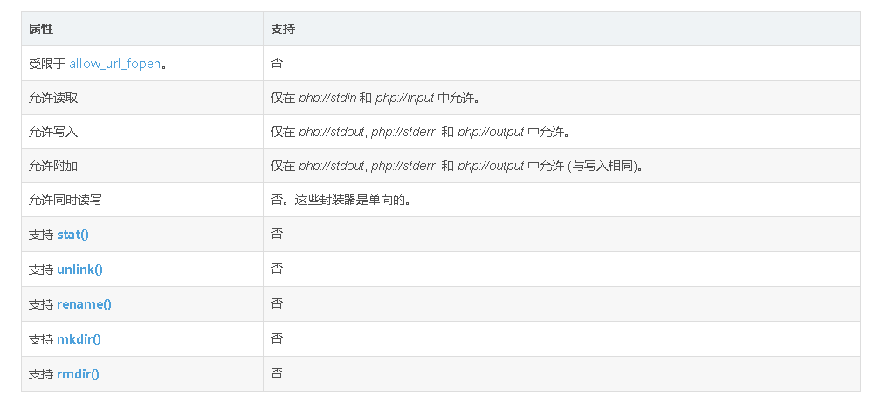Click php://output text in the 允许写入 row
Screen dimensions: 881x416
coord(491,132)
